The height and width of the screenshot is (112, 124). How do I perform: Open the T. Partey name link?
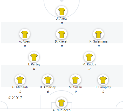click(34, 64)
